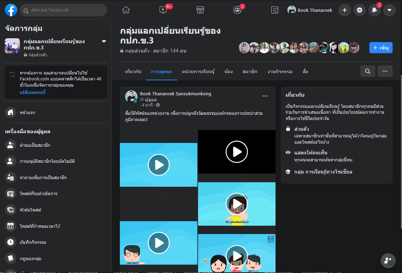The height and width of the screenshot is (273, 402).
Task: Click the plus create button
Action: click(344, 10)
